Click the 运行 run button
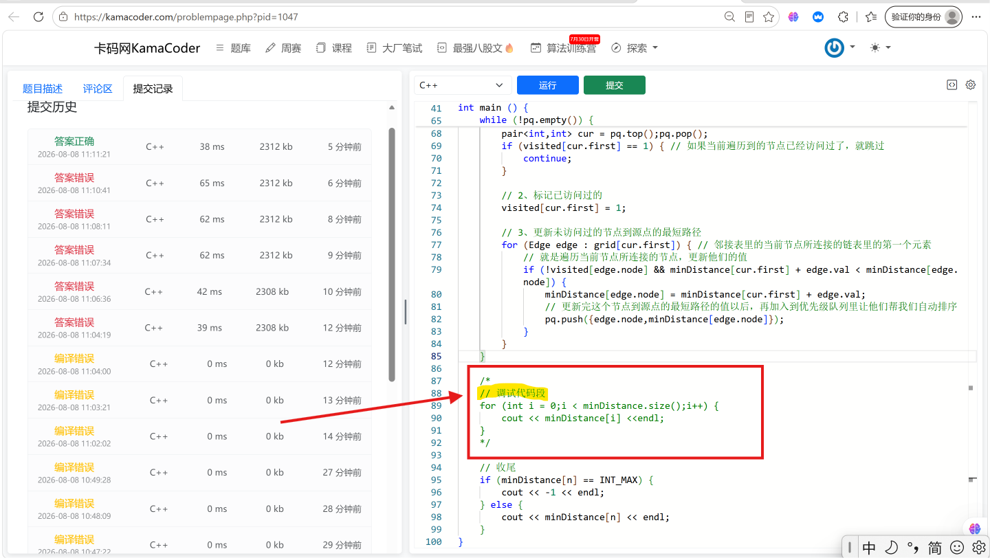This screenshot has width=990, height=558. (548, 85)
